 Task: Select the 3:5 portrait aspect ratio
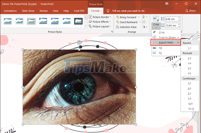[x=190, y=68]
